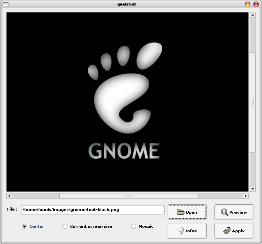Click the File path input field
Viewport: 262px width, 244px height.
pos(93,210)
